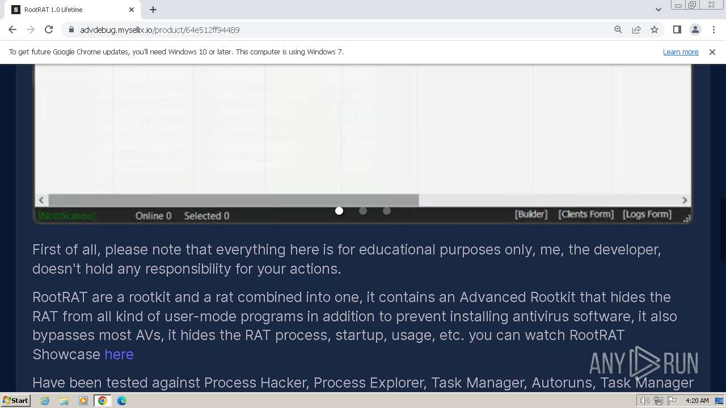This screenshot has height=408, width=726.
Task: Click the horizontal scrollbar thumb
Action: [x=234, y=200]
